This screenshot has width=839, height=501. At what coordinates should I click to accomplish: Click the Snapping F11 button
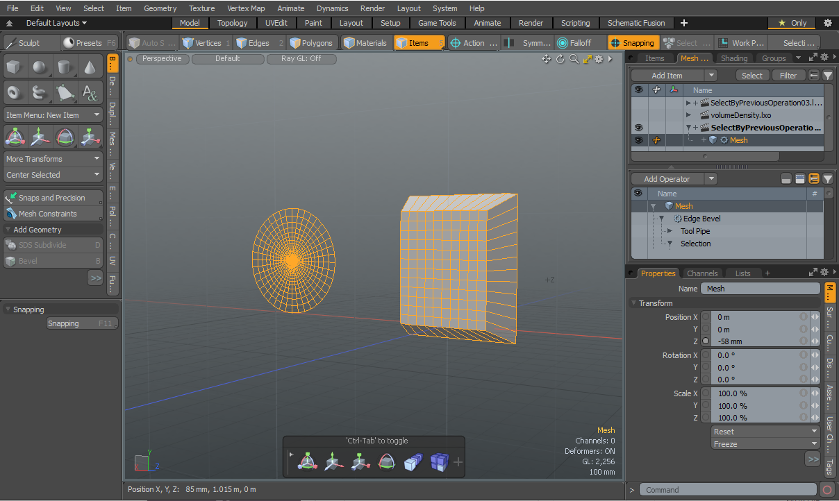(x=82, y=323)
